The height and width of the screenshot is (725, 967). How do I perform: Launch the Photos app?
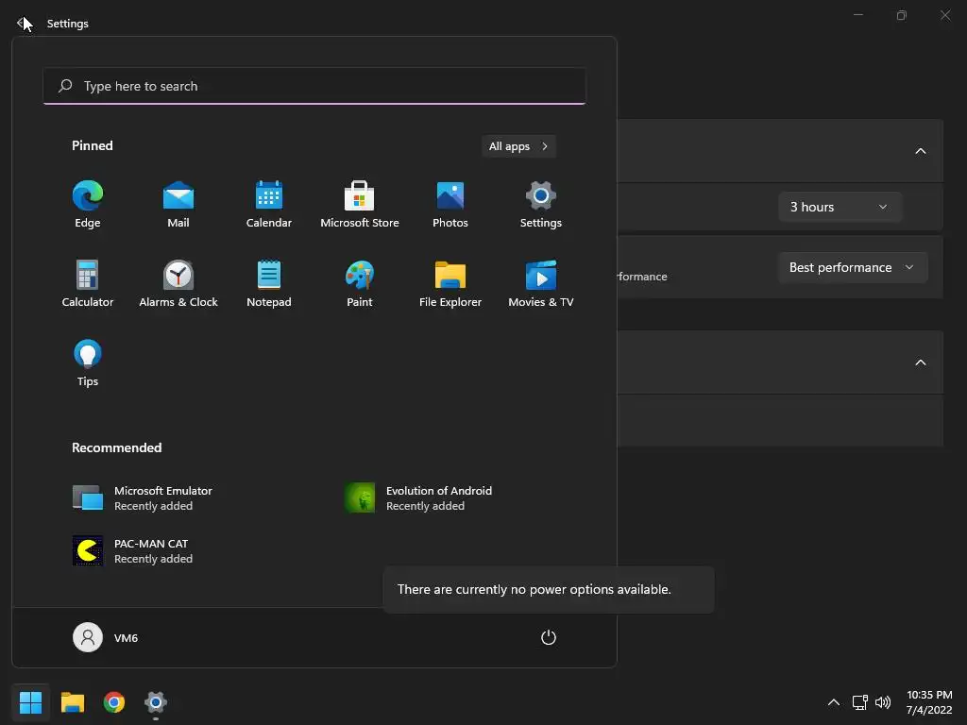coord(450,205)
